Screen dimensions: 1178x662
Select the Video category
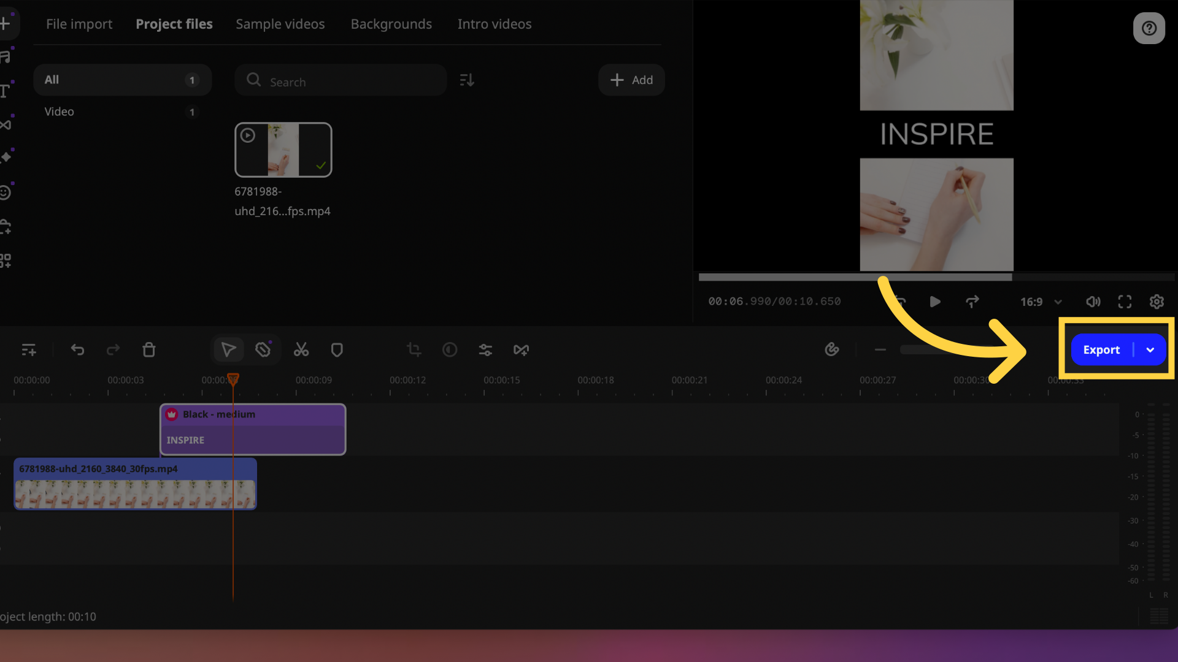(x=122, y=112)
